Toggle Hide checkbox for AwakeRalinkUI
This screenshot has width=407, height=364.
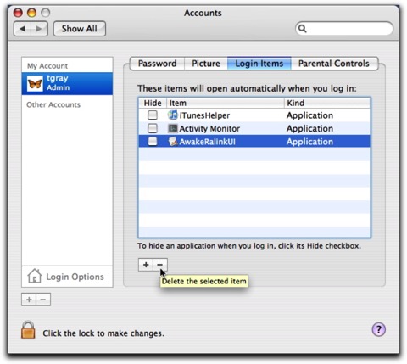pyautogui.click(x=153, y=142)
